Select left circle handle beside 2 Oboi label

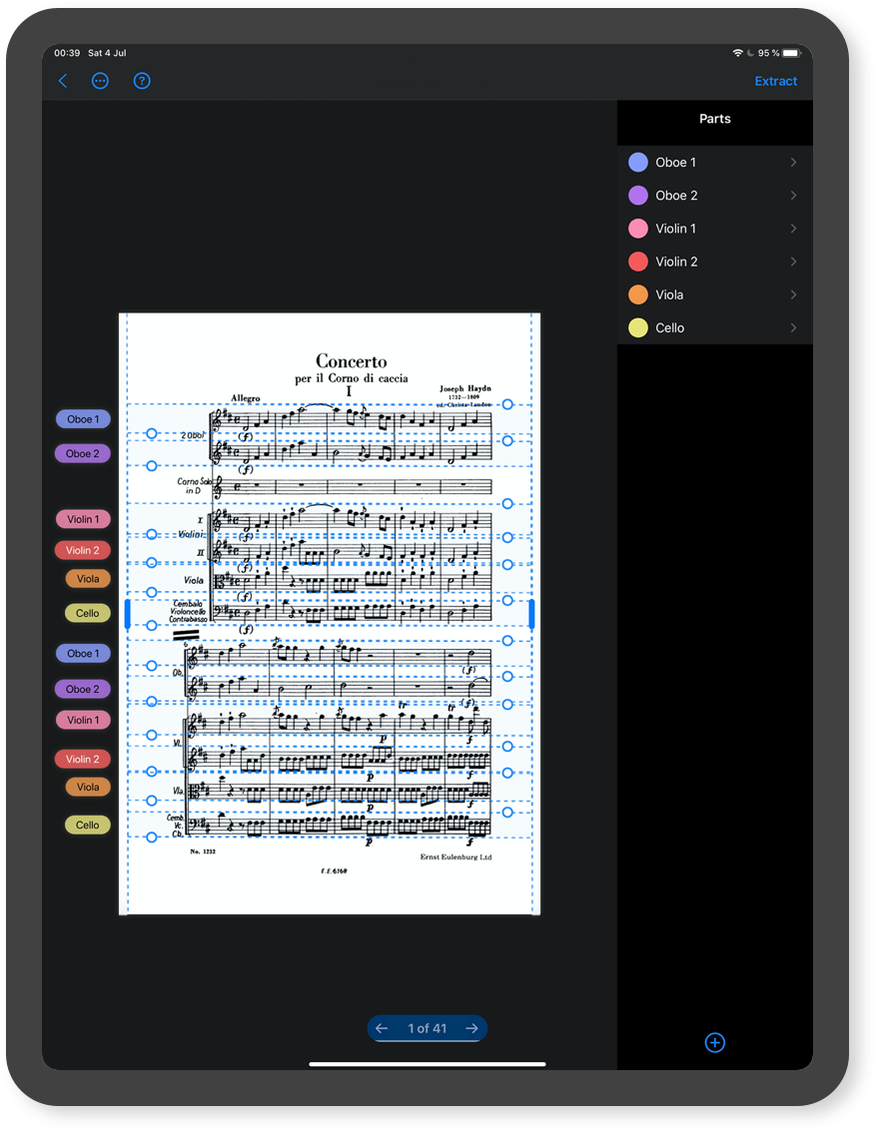(152, 434)
